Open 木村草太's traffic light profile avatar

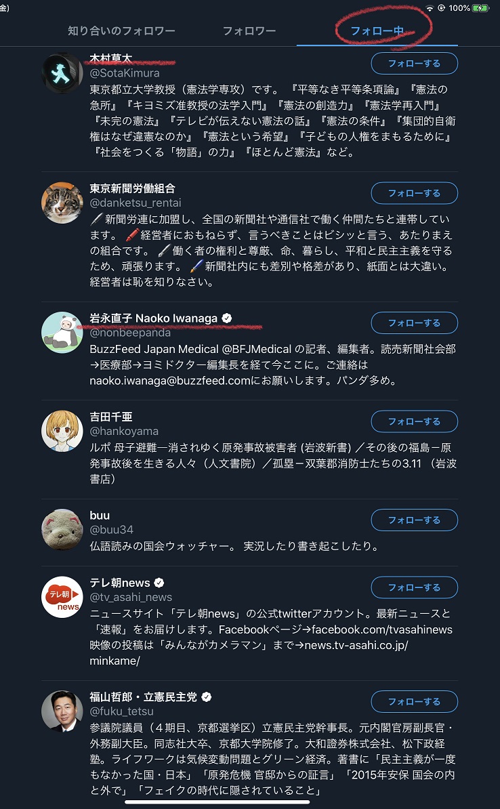(x=62, y=72)
